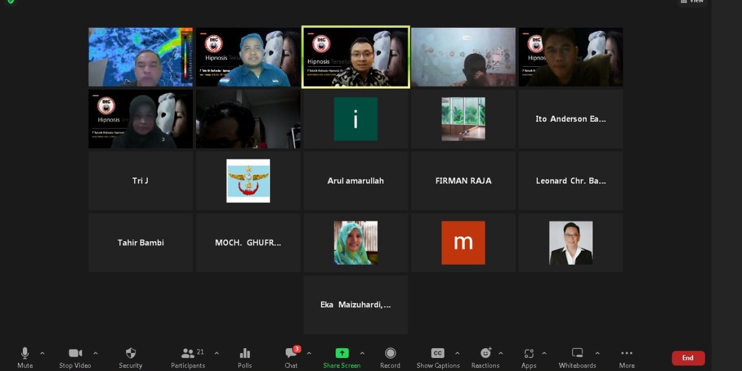Toggle Show Captions on
This screenshot has width=742, height=371.
pyautogui.click(x=438, y=354)
